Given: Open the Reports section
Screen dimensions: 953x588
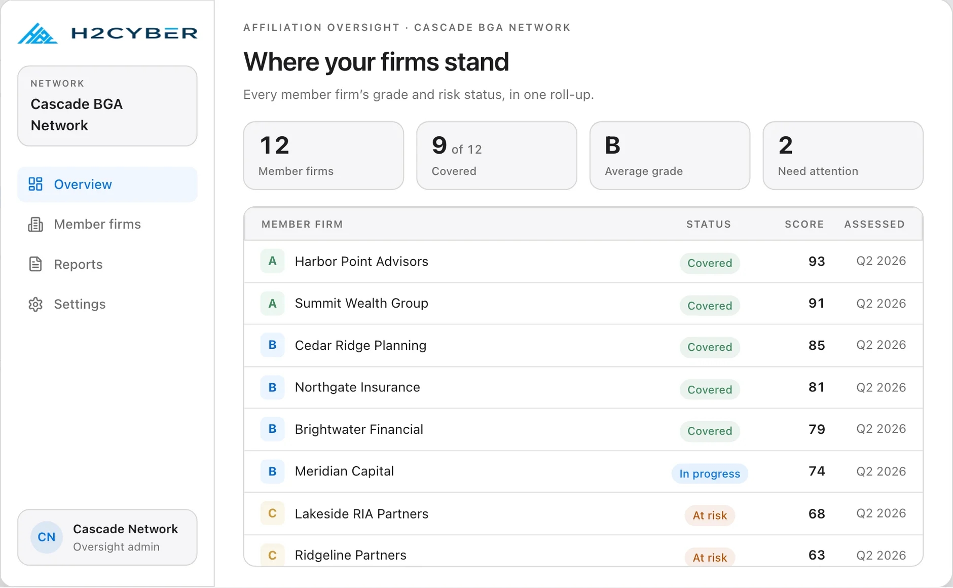Looking at the screenshot, I should [107, 264].
